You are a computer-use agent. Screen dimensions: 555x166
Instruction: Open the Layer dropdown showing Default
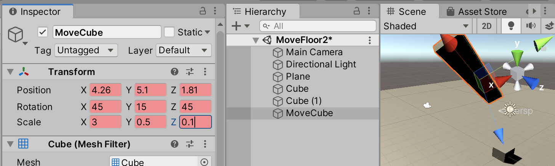tap(183, 50)
